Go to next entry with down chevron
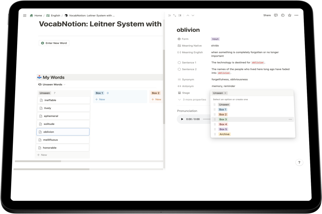 (x=193, y=15)
